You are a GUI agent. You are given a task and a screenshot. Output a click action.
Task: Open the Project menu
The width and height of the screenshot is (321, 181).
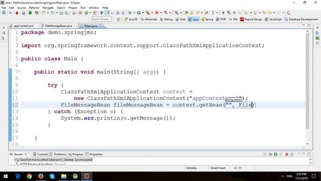[x=73, y=8]
